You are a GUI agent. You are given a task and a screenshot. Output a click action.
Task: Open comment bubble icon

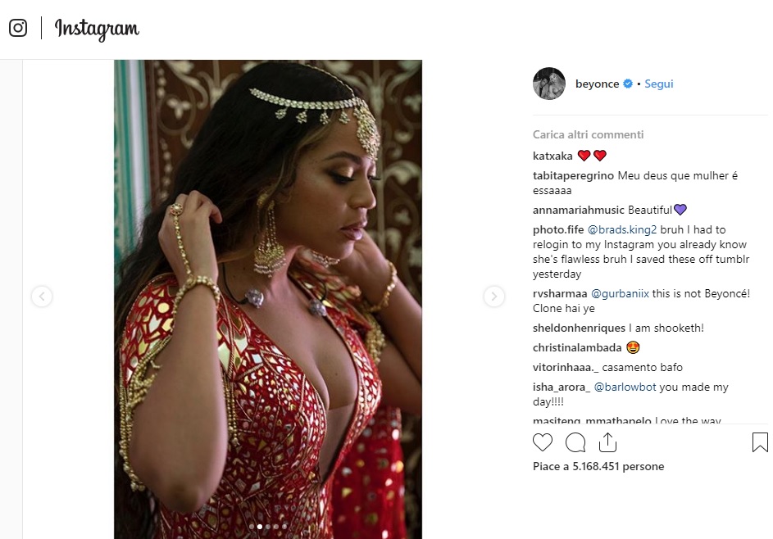pyautogui.click(x=575, y=443)
